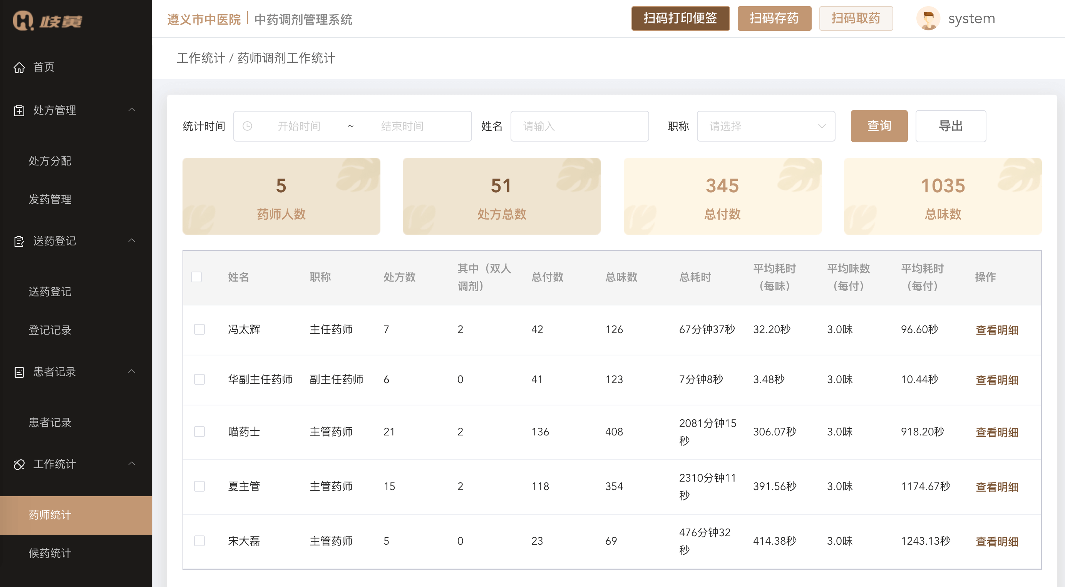Check the checkbox for 冯太辉's row
Viewport: 1065px width, 587px height.
200,329
